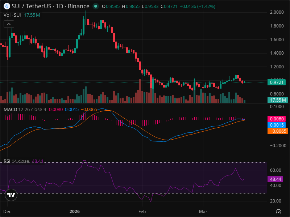Open chart settings gear icon
Screen dimensions: 290x217
[x=278, y=212]
